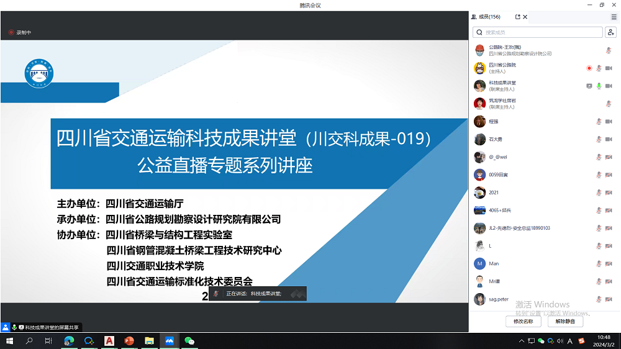The width and height of the screenshot is (621, 349).
Task: Open the members panel hamburger menu
Action: click(614, 17)
